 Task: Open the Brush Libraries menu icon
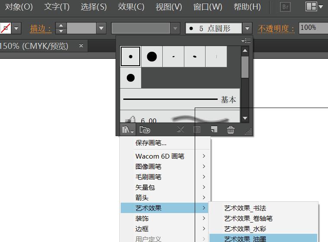pyautogui.click(x=128, y=130)
